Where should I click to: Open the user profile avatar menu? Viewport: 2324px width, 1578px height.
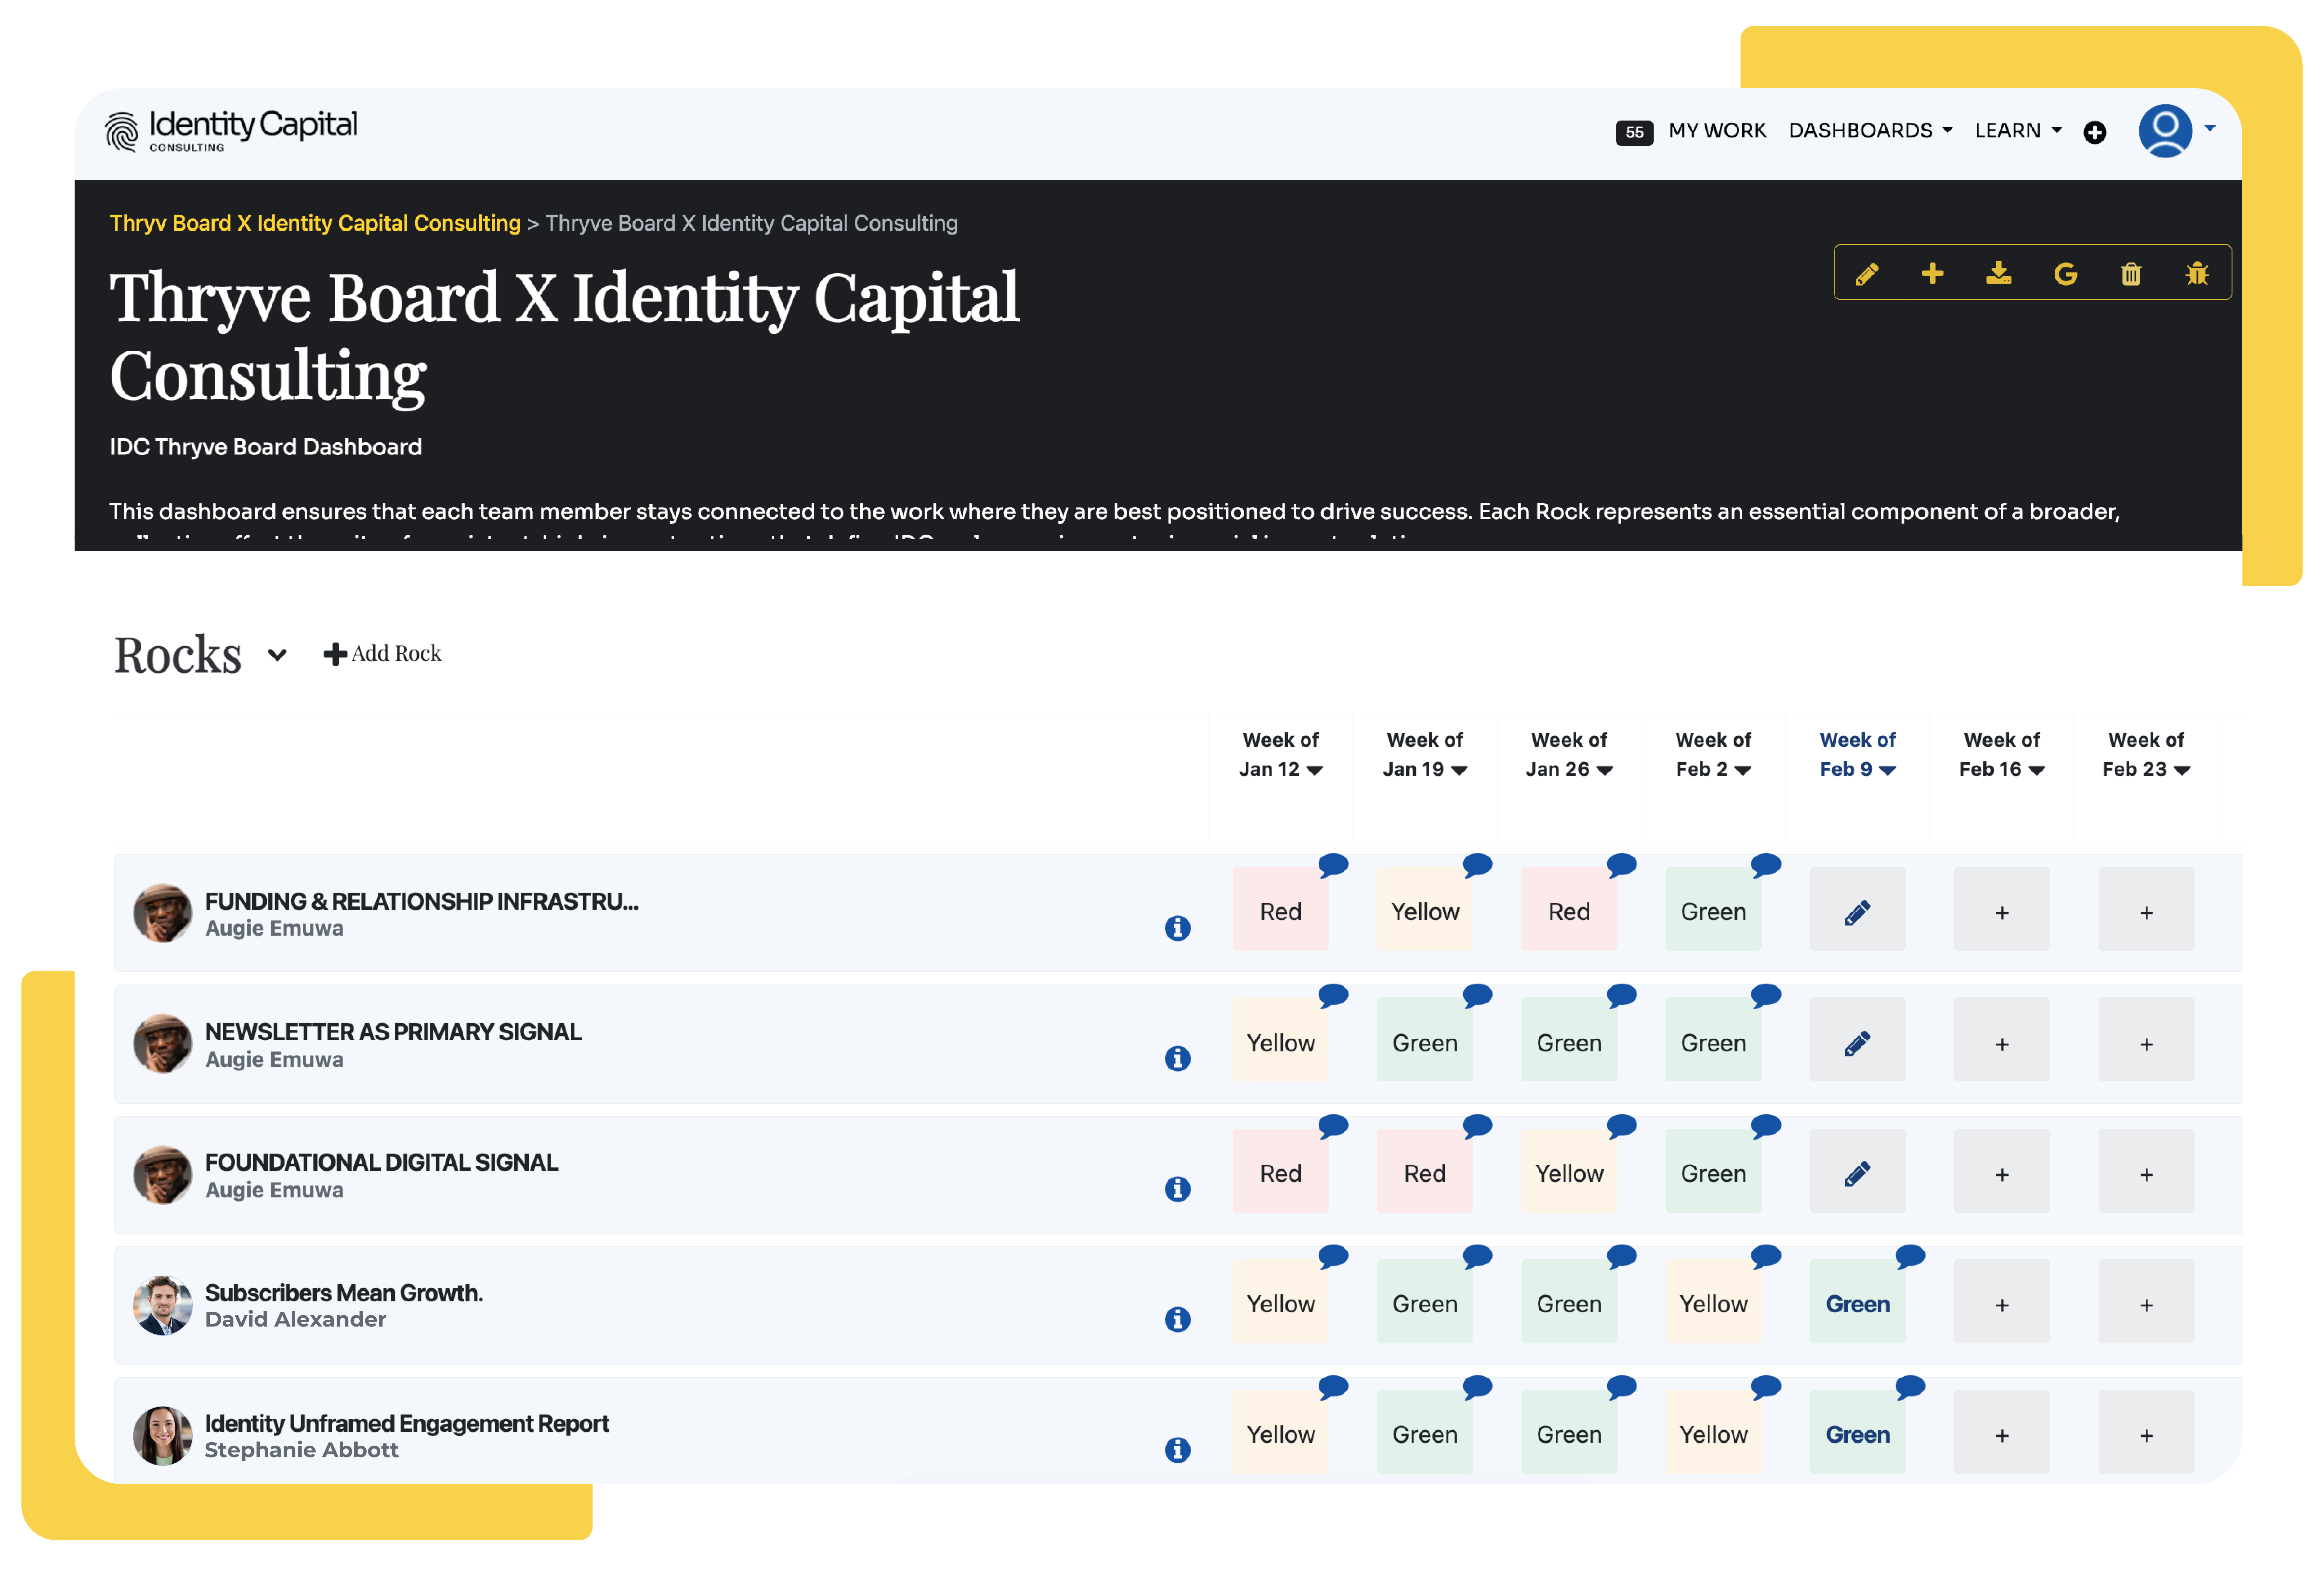pos(2166,131)
